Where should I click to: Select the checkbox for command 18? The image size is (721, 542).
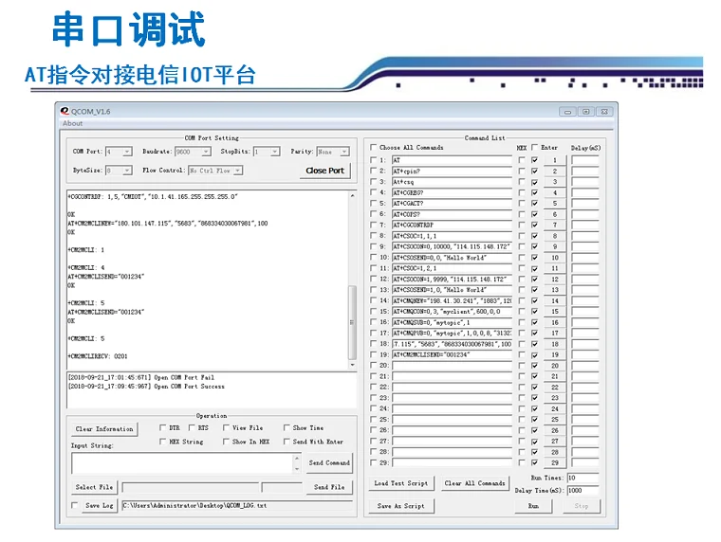pyautogui.click(x=374, y=344)
